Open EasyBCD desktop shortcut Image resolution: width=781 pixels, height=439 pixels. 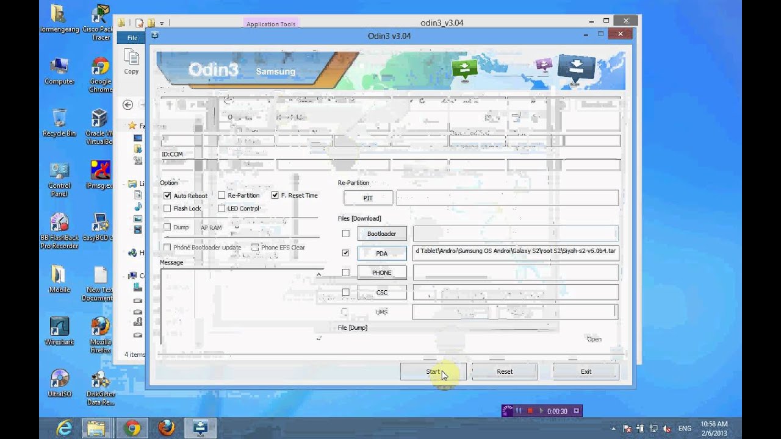point(99,227)
